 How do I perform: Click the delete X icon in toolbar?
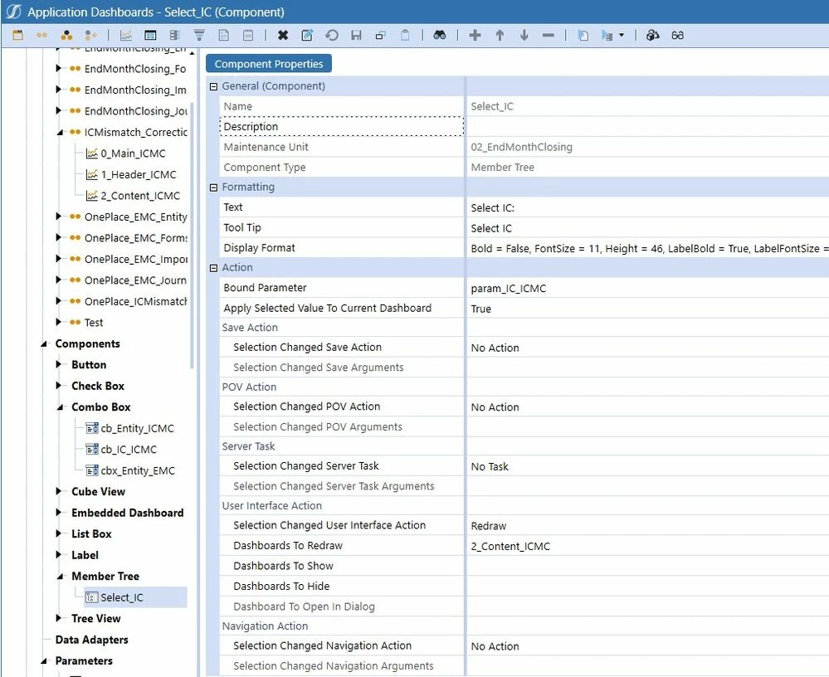point(283,36)
